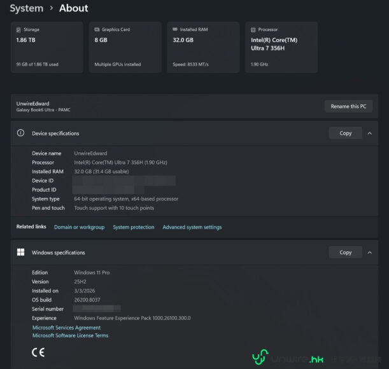Copy the Device specifications
This screenshot has height=369, width=389.
345,134
